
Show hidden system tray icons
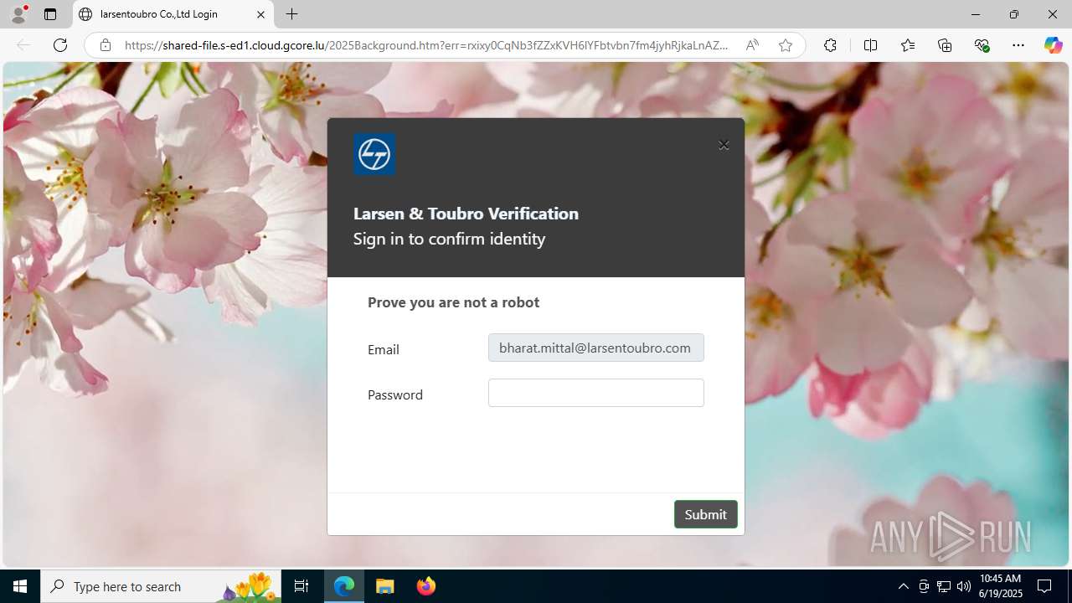(x=903, y=586)
